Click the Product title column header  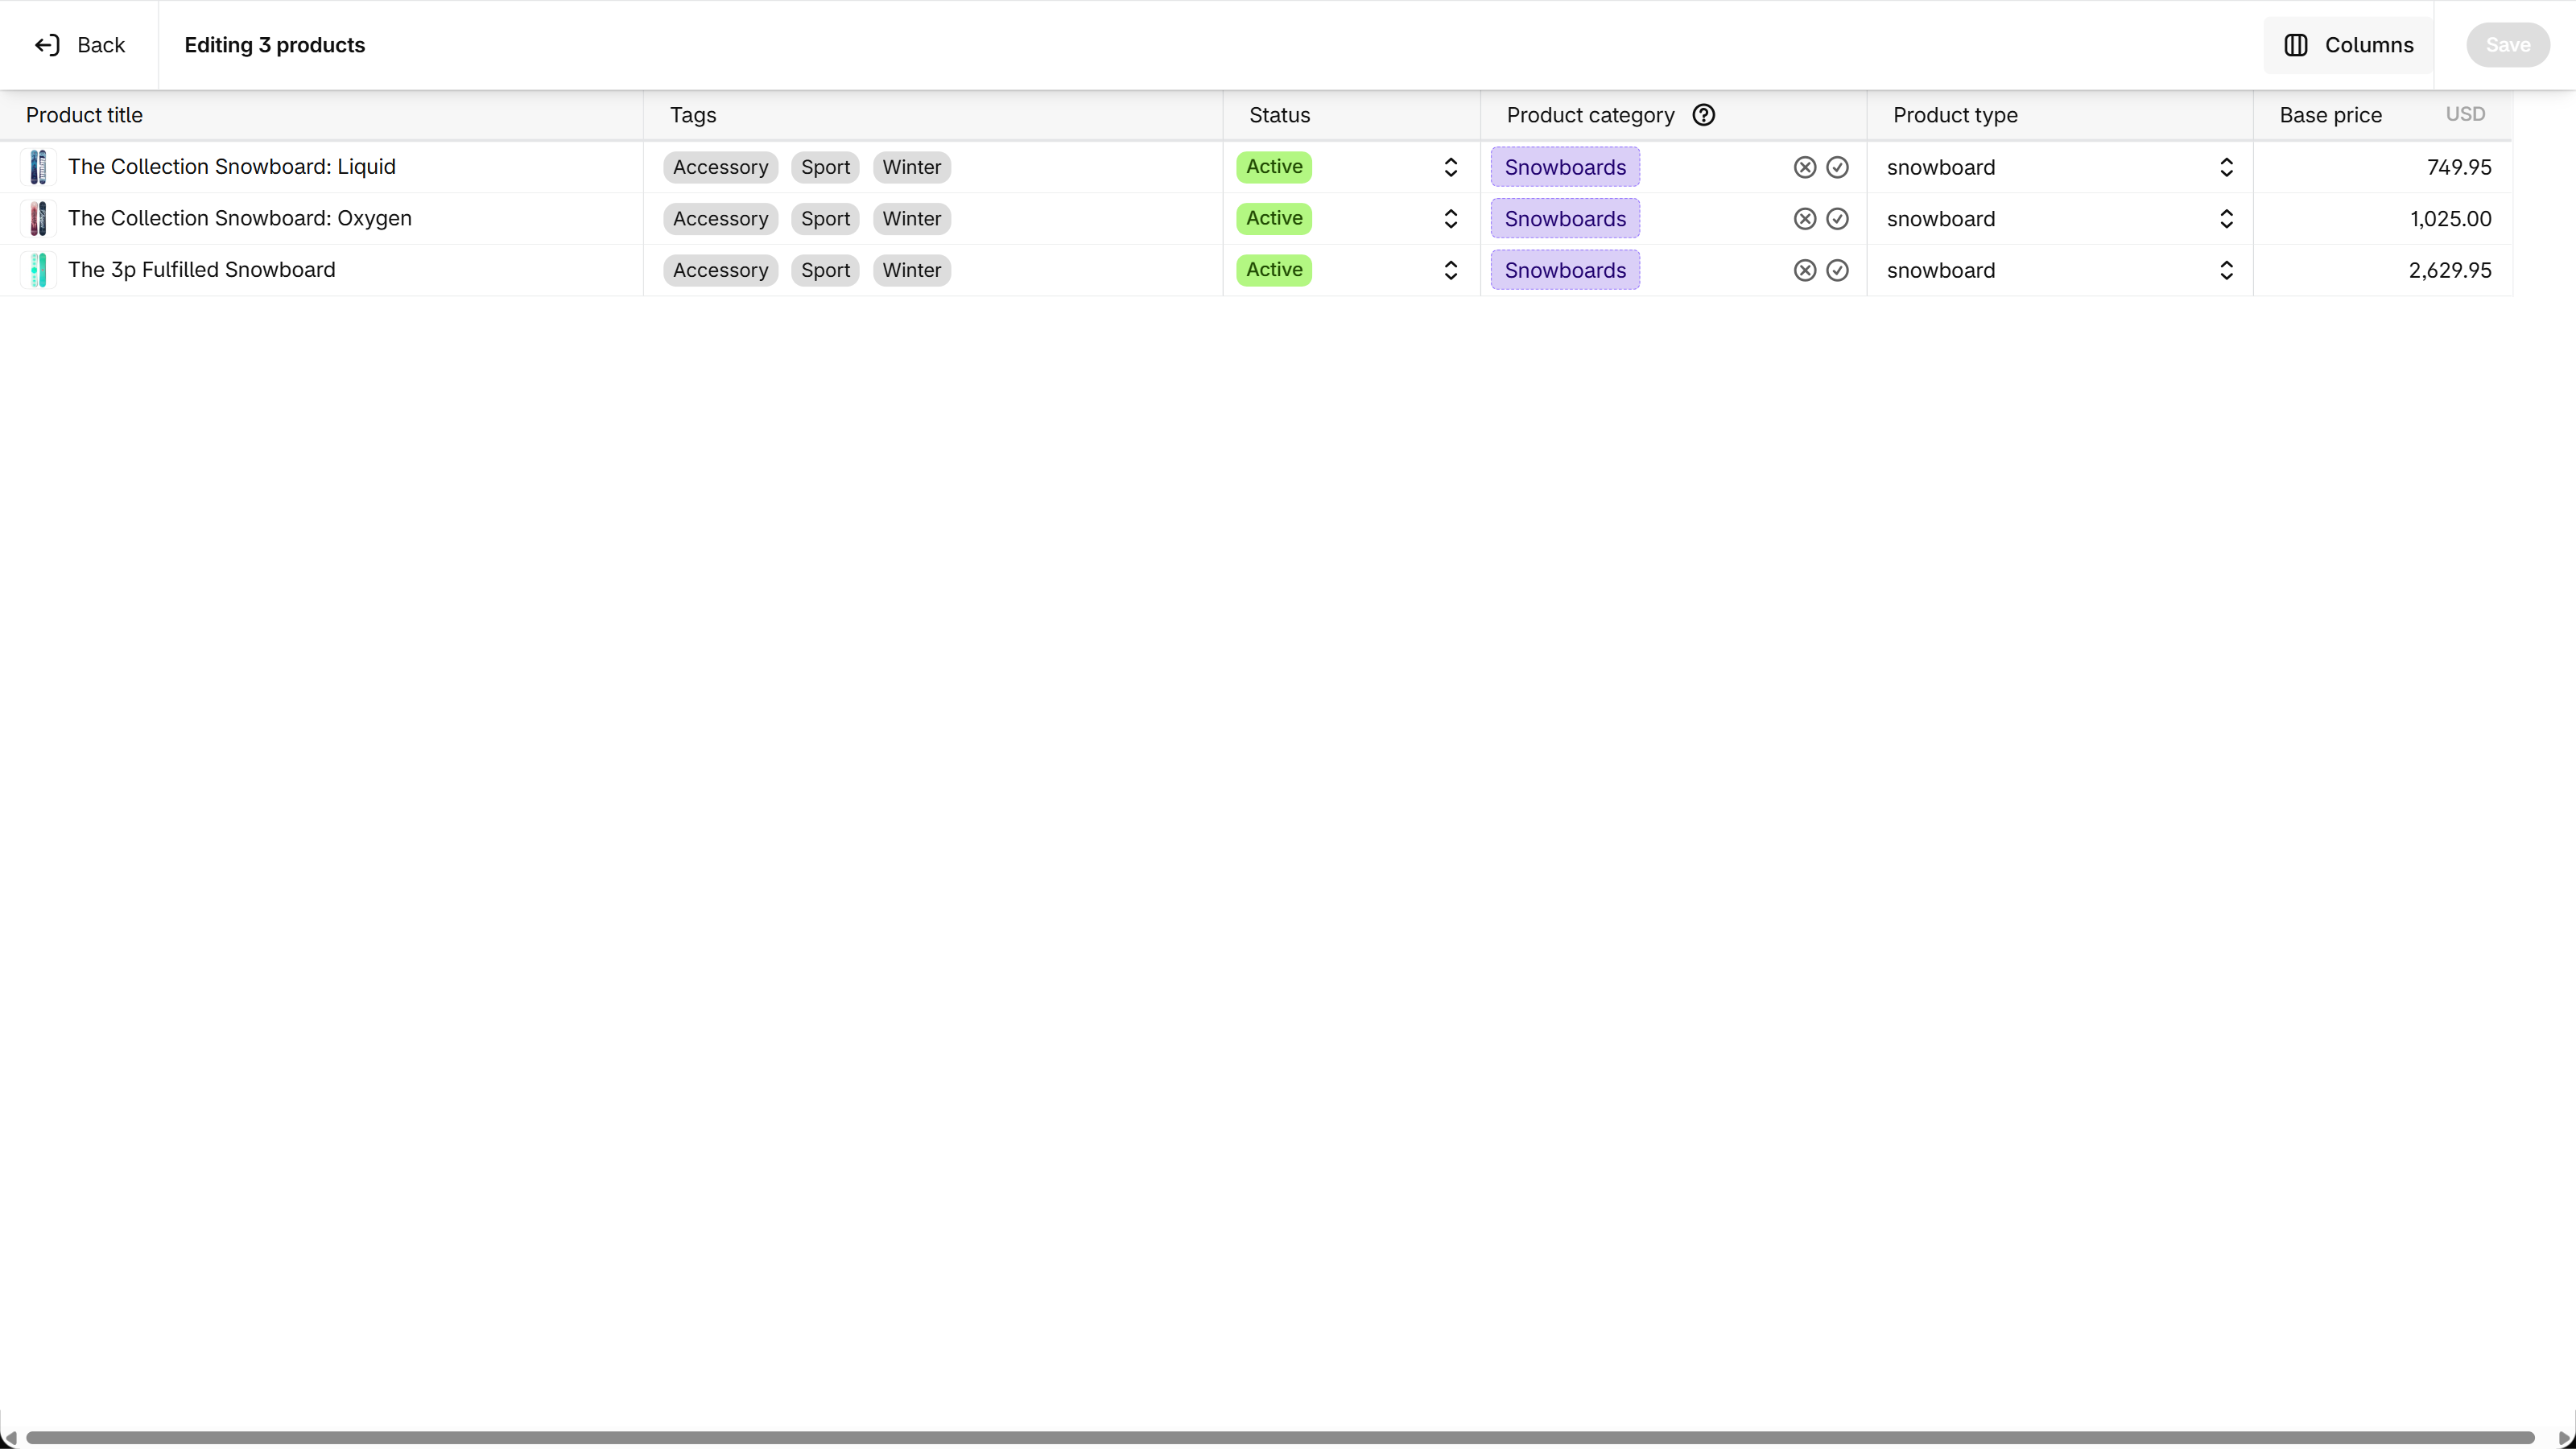tap(84, 115)
